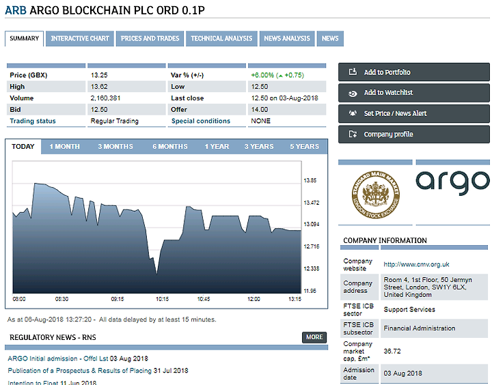Open the Prices and Trades tab

(x=150, y=38)
